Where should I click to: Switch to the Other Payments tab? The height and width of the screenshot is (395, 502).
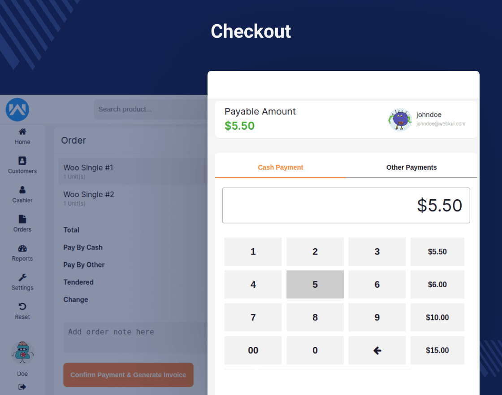(x=411, y=167)
